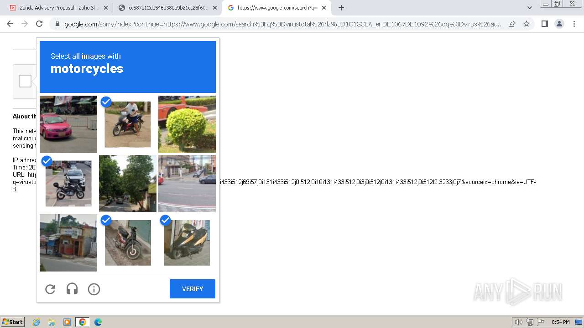The image size is (584, 328).
Task: Select the Google search tab
Action: pyautogui.click(x=276, y=8)
